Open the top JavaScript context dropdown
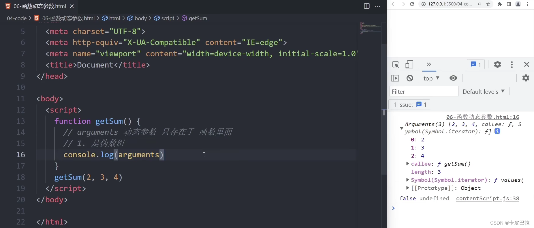 click(x=431, y=78)
